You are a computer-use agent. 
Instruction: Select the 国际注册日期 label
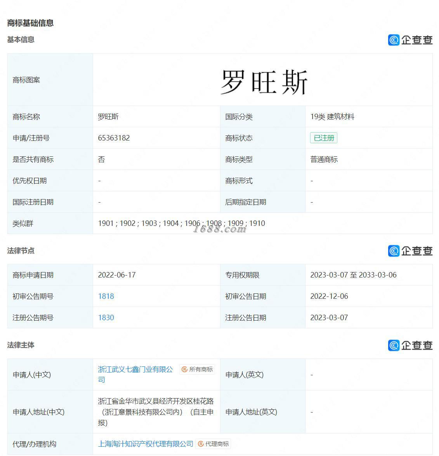[33, 202]
